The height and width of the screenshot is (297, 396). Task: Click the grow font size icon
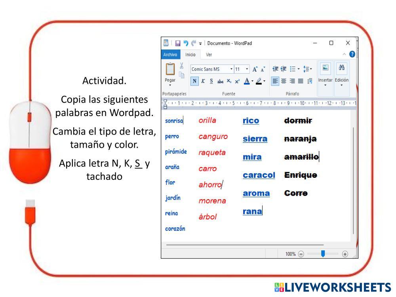click(x=255, y=69)
